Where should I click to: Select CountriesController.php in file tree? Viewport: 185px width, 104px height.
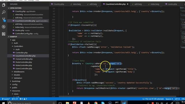click(28, 56)
